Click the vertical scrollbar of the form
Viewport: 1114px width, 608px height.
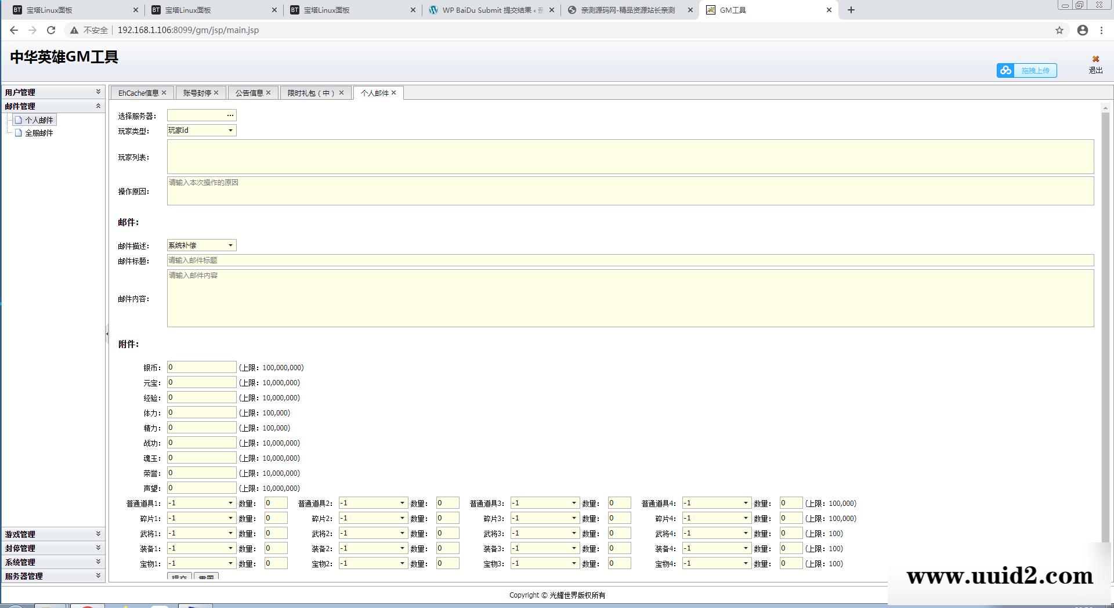pyautogui.click(x=1105, y=325)
